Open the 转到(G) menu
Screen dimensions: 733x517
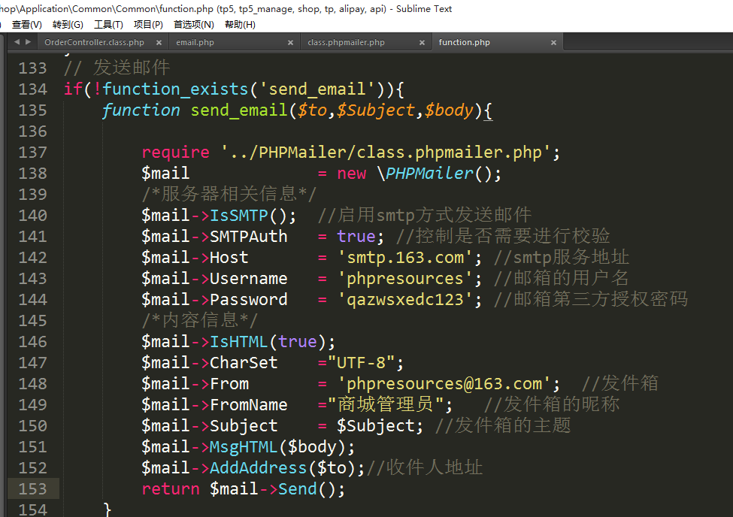point(68,25)
